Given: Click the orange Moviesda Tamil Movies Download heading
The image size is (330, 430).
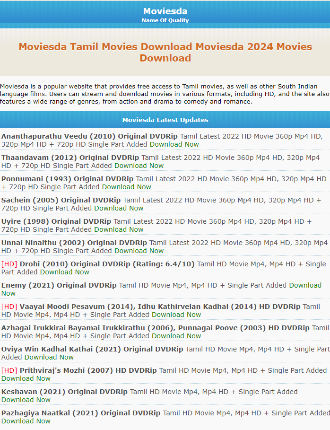Looking at the screenshot, I should (x=165, y=53).
